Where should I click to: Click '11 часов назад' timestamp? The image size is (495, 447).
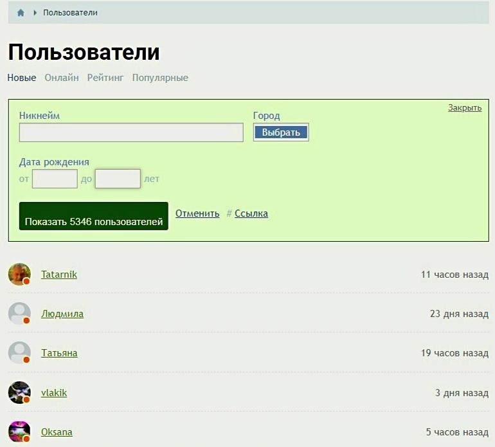[455, 275]
